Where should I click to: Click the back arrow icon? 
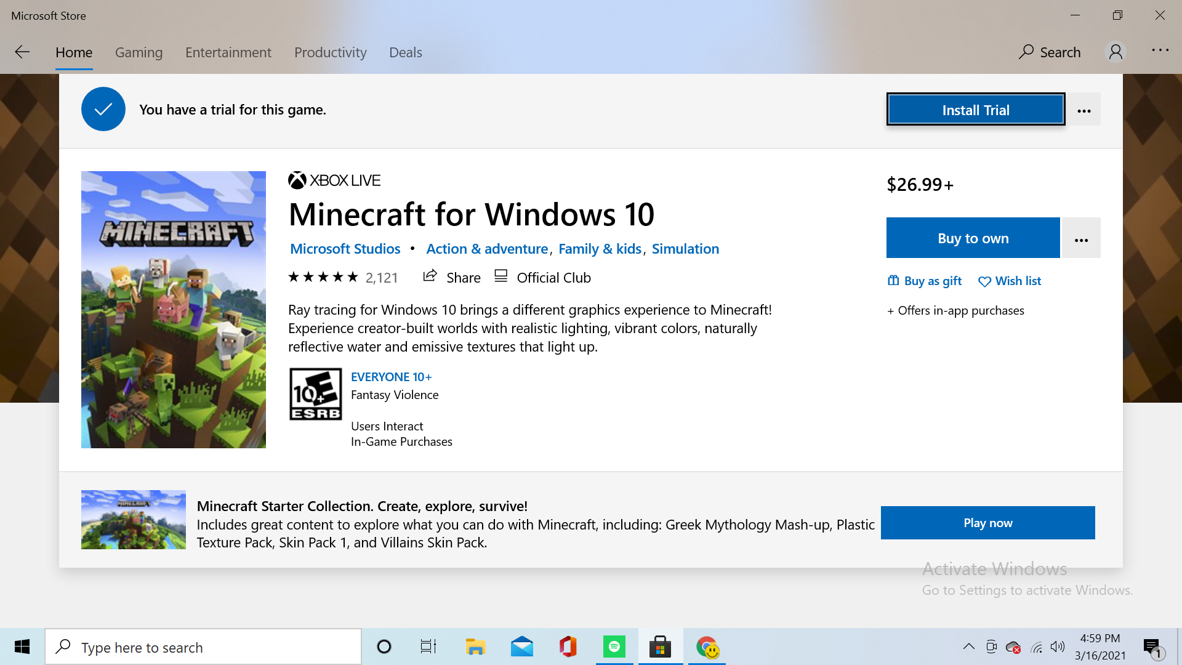(22, 52)
